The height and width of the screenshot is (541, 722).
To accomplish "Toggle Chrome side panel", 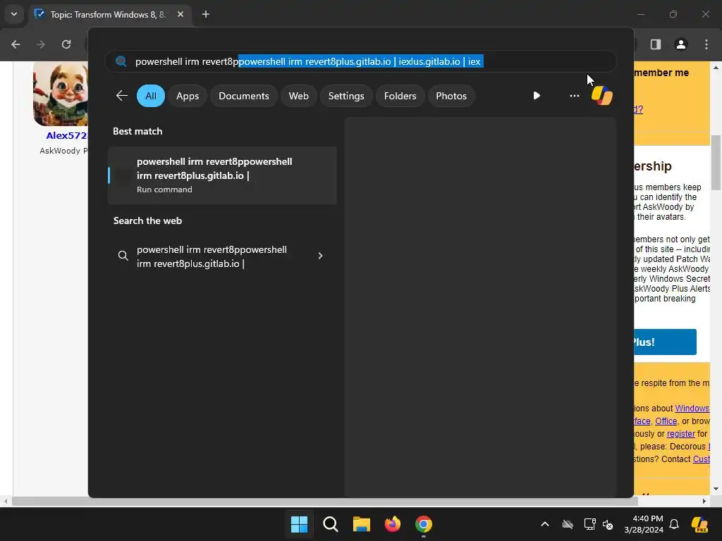I will (x=656, y=44).
